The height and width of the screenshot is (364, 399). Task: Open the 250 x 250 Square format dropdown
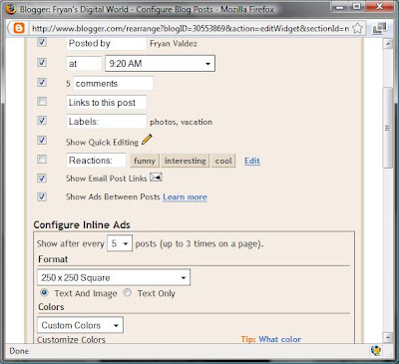(114, 277)
